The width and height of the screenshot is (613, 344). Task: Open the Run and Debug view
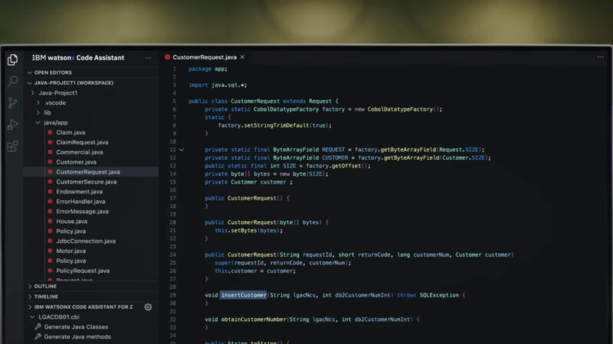click(13, 124)
